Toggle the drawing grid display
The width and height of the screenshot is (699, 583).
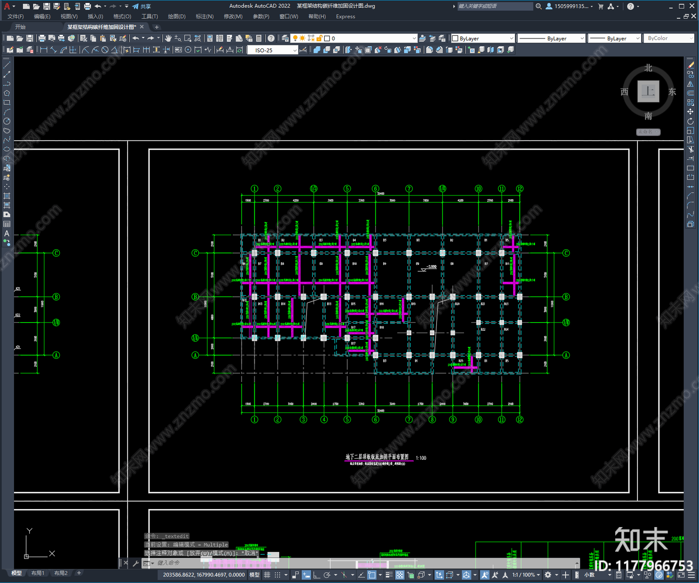pyautogui.click(x=267, y=575)
